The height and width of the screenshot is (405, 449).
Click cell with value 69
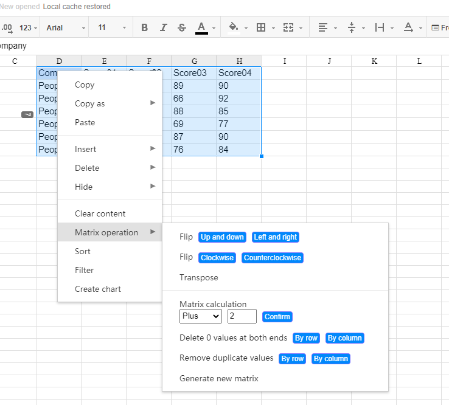[x=194, y=124]
